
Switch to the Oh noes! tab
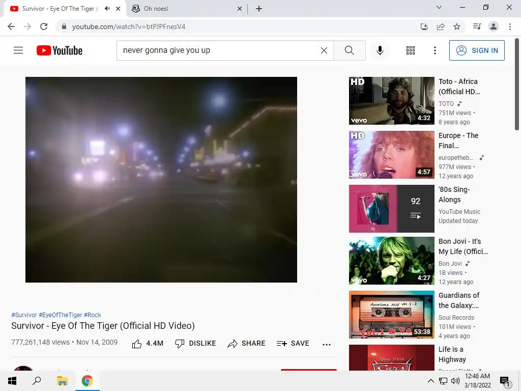(x=187, y=9)
